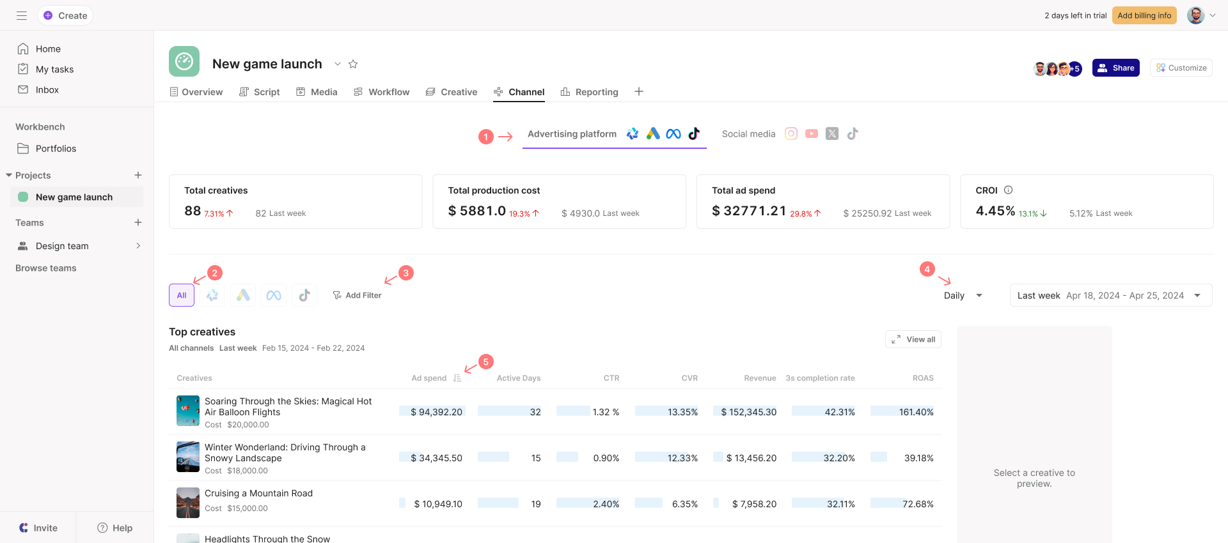Add a new tab with plus icon
Screen dimensions: 1228x543
(638, 92)
